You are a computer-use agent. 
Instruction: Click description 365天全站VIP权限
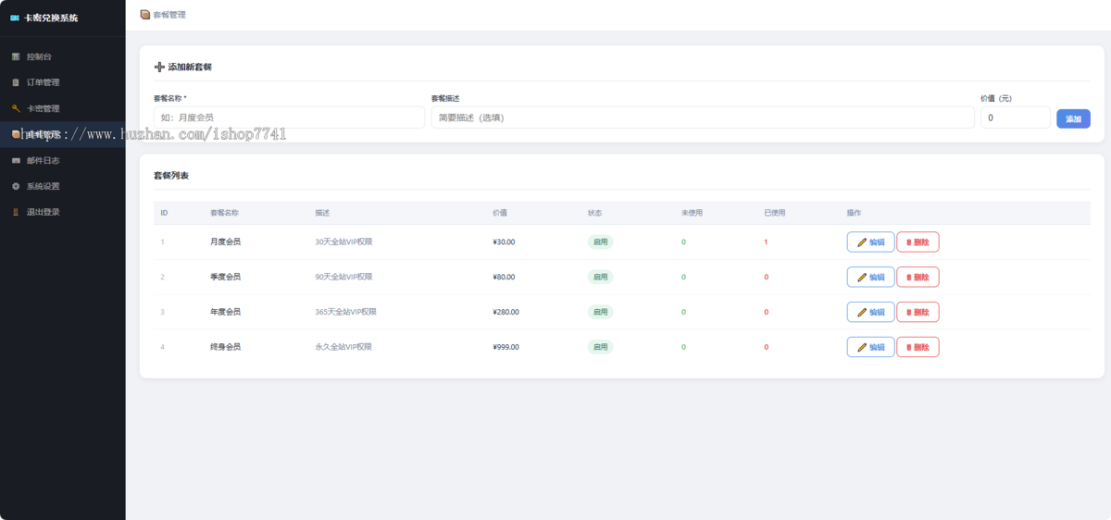click(345, 312)
